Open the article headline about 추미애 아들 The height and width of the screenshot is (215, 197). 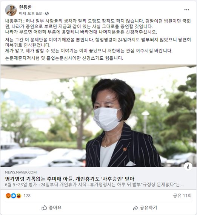[69, 179]
